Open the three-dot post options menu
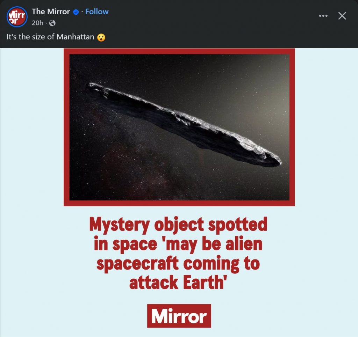The width and height of the screenshot is (358, 337). [324, 16]
